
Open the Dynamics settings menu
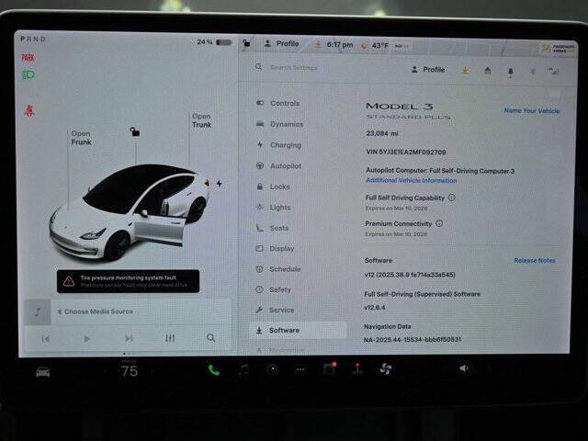pos(279,124)
